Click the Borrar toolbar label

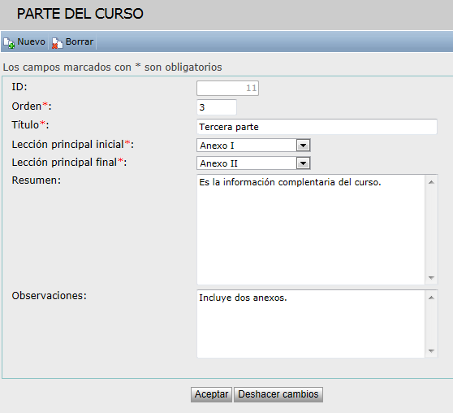80,41
